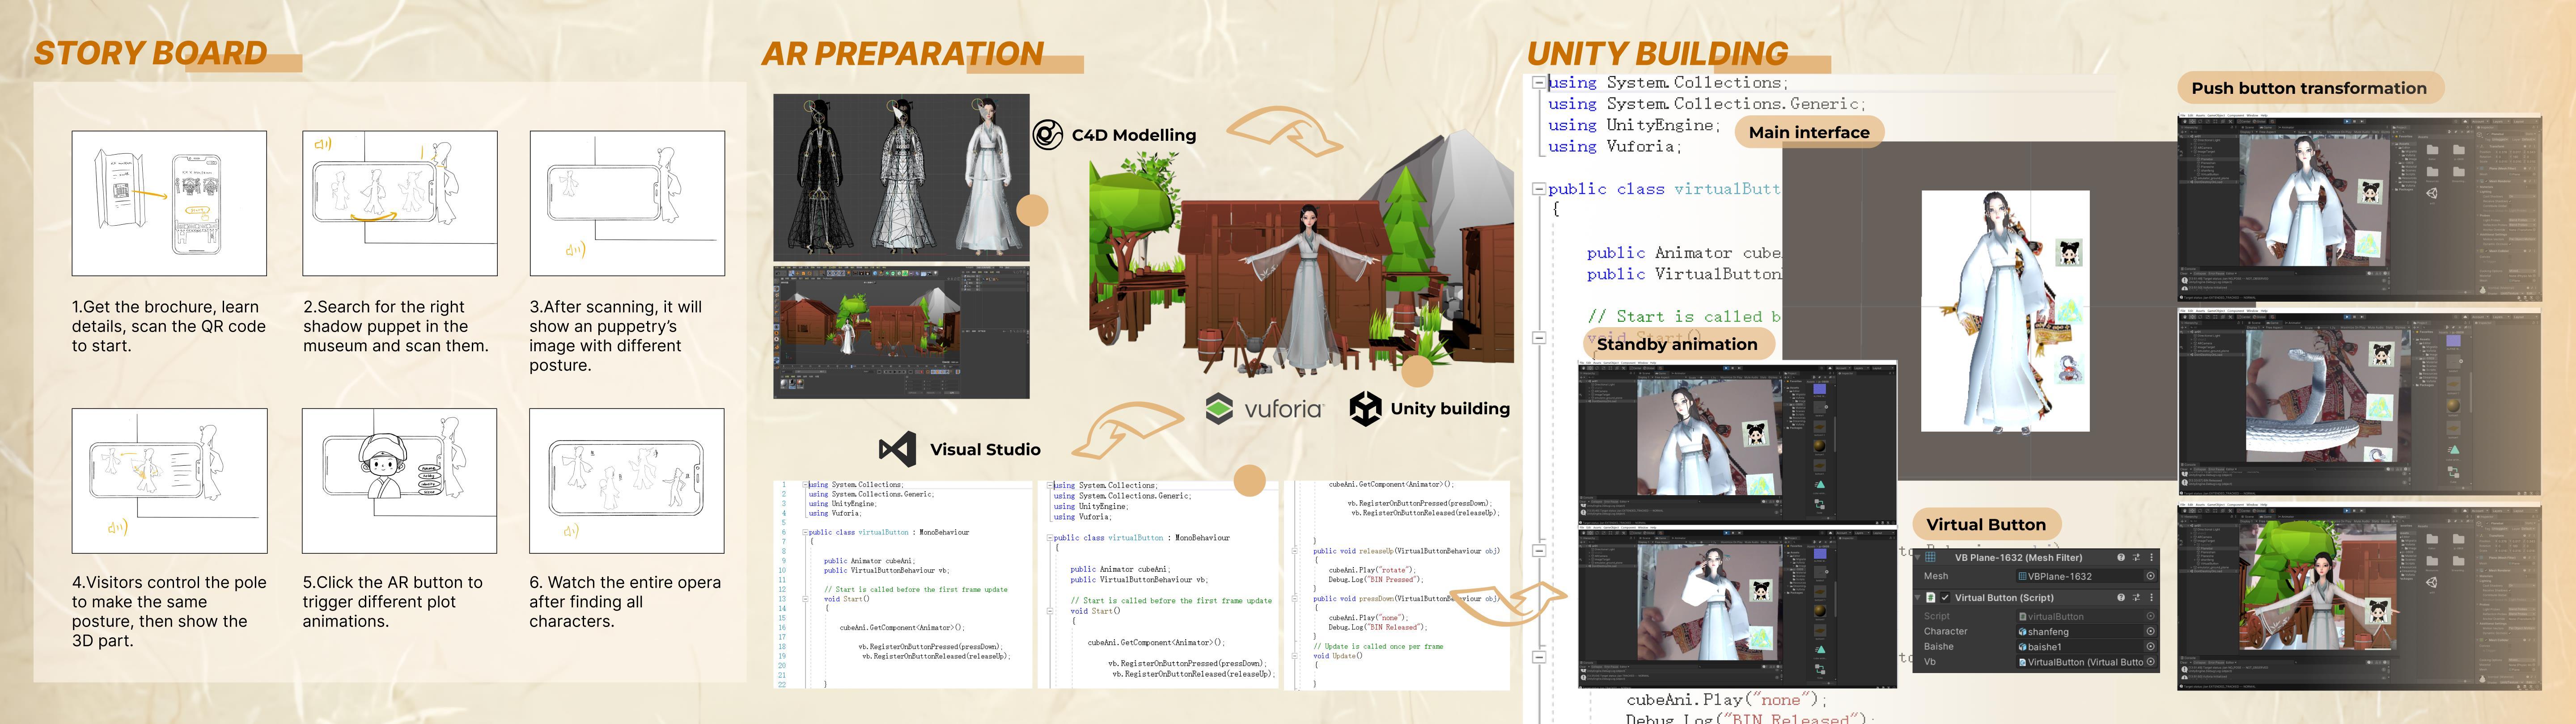Click the Push button transformation label

(x=2308, y=88)
